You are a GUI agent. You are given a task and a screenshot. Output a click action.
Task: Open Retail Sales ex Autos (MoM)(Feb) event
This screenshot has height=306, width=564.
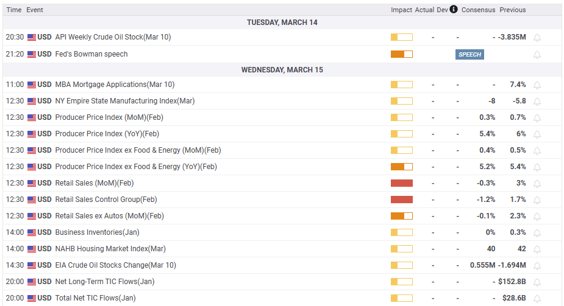[x=109, y=216]
